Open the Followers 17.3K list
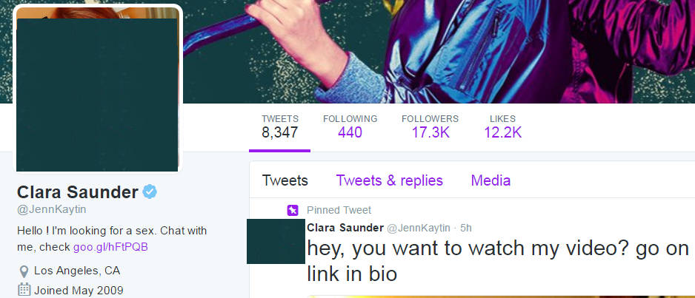Image resolution: width=695 pixels, height=298 pixels. [430, 126]
